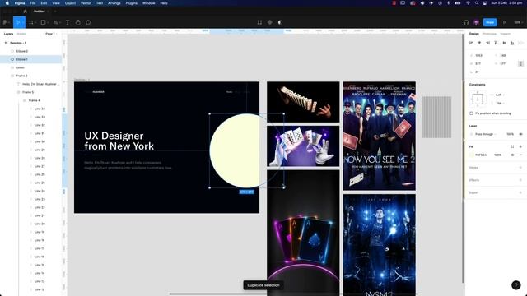This screenshot has width=527, height=296.
Task: Open the Arrange menu
Action: 114,3
